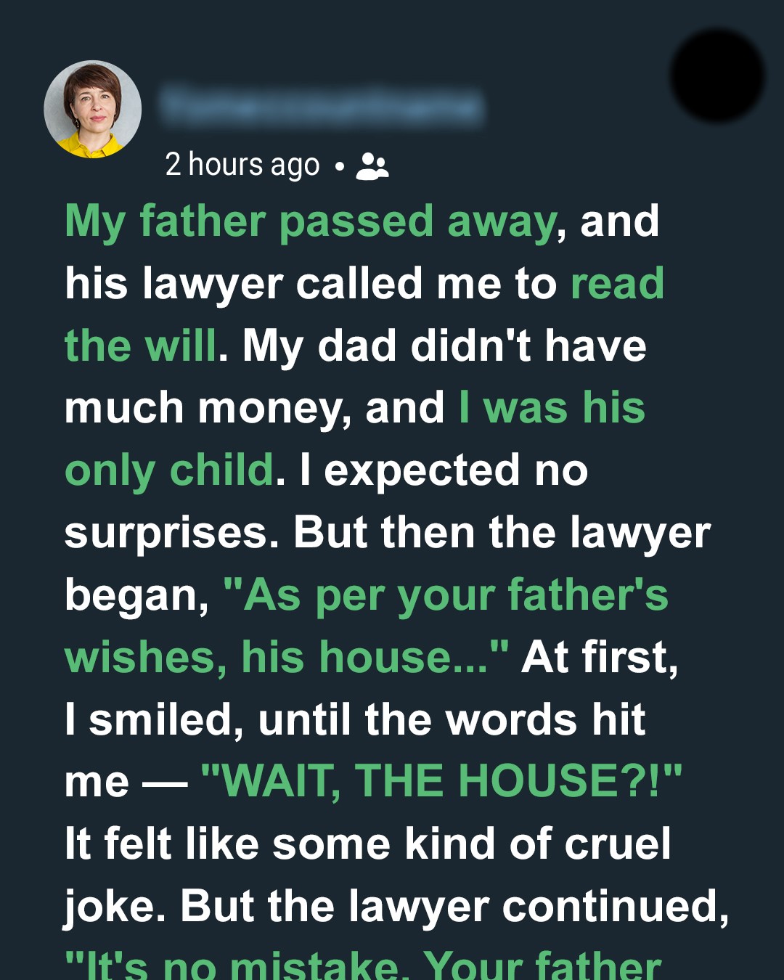Open the '2 hours ago' timestamp
Image resolution: width=784 pixels, height=980 pixels.
point(242,165)
